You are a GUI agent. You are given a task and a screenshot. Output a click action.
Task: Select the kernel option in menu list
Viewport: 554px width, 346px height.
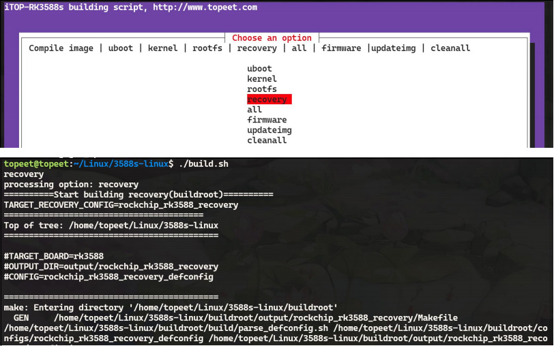coord(262,78)
